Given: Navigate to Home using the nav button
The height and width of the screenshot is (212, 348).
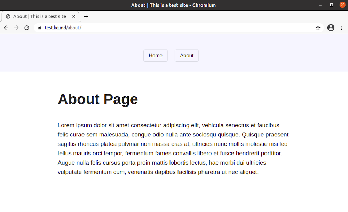Looking at the screenshot, I should [155, 55].
